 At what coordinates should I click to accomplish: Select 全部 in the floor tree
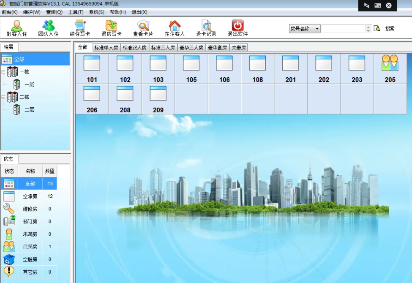(x=35, y=60)
